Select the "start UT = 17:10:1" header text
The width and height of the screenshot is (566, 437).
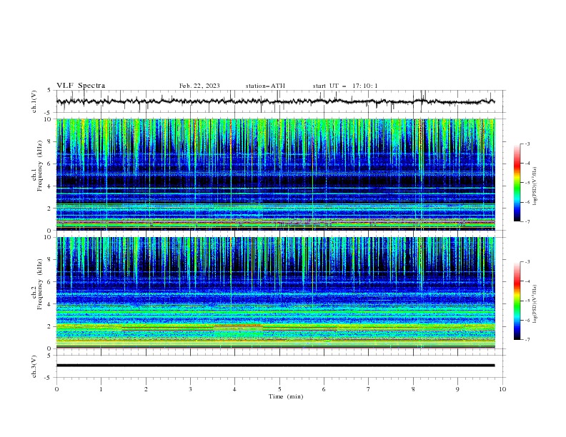pos(344,86)
